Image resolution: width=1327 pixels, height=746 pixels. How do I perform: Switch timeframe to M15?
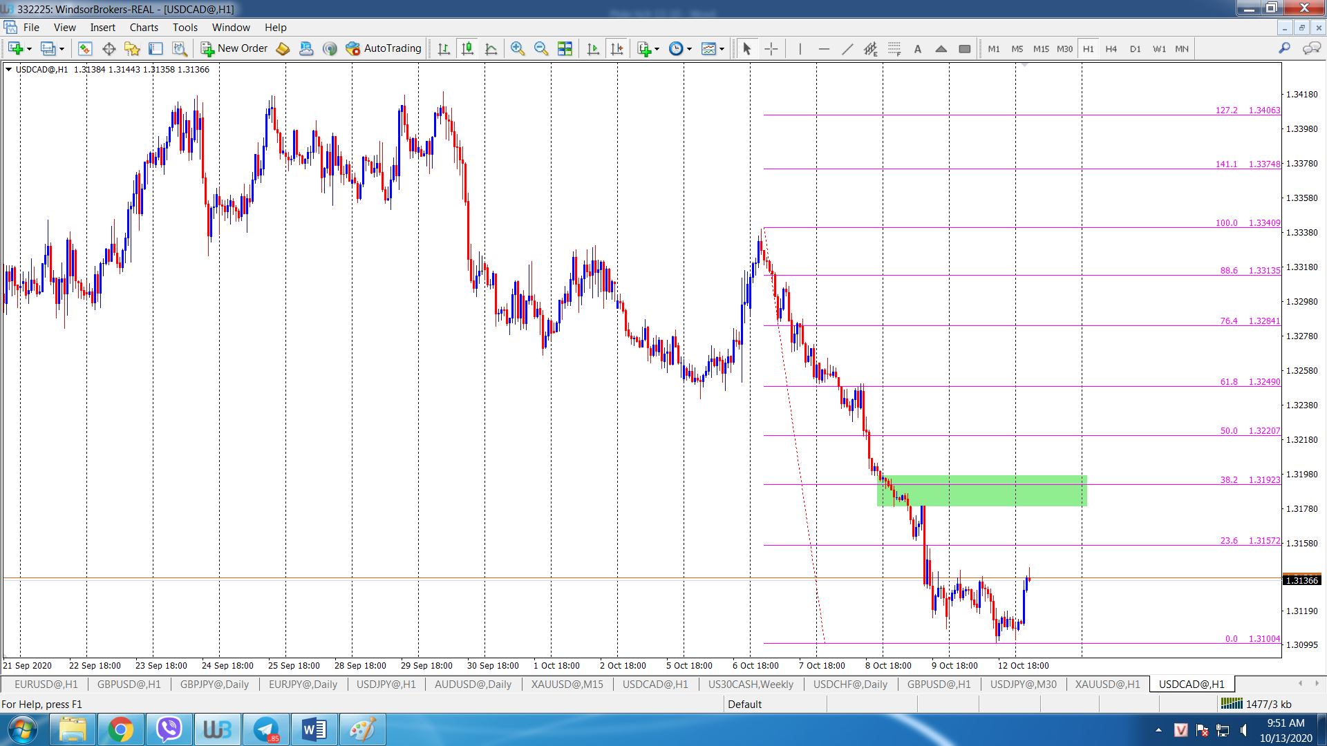point(1041,49)
